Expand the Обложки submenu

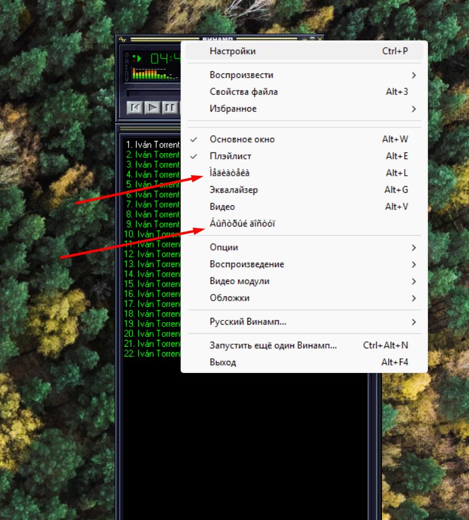click(304, 298)
